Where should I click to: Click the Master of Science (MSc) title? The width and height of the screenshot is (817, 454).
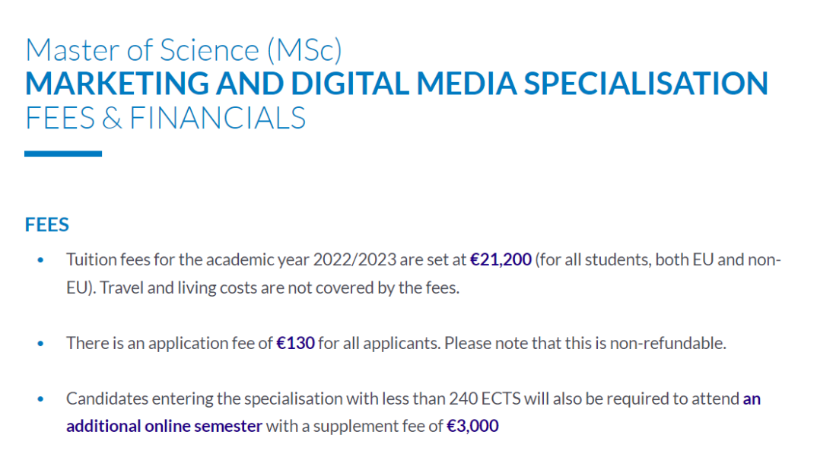[183, 50]
